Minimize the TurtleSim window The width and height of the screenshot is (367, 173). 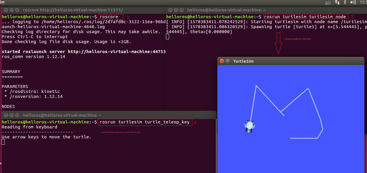pyautogui.click(x=228, y=61)
